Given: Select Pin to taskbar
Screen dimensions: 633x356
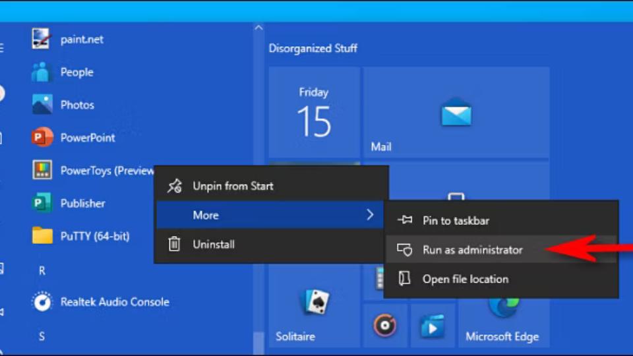Looking at the screenshot, I should click(x=501, y=220).
